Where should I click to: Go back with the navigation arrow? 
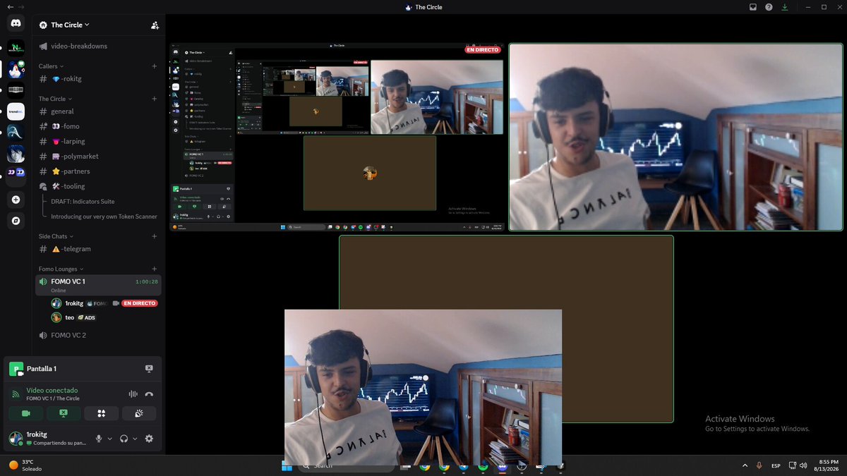10,7
